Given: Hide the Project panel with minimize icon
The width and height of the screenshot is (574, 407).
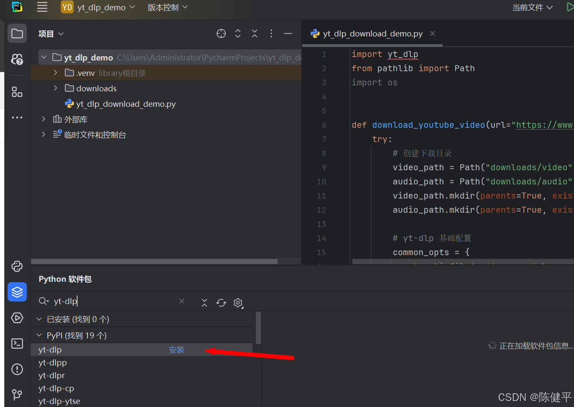Looking at the screenshot, I should tap(288, 33).
